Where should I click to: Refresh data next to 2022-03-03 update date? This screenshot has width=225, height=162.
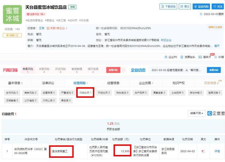click(201, 14)
